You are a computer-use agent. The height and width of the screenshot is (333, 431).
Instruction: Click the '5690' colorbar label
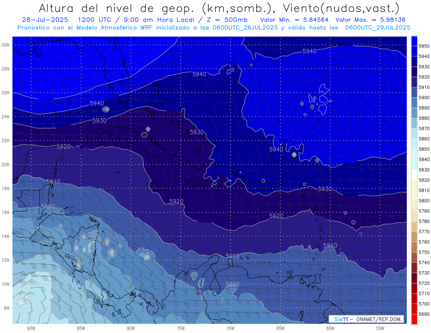point(424,314)
